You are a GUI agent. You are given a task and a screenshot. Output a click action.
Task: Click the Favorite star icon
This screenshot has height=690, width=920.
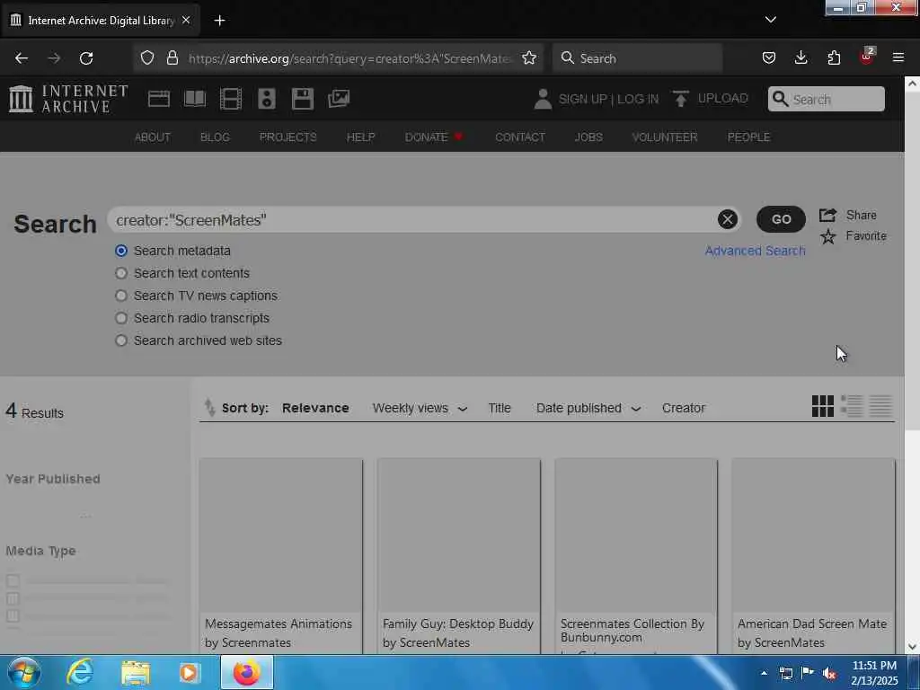(827, 236)
